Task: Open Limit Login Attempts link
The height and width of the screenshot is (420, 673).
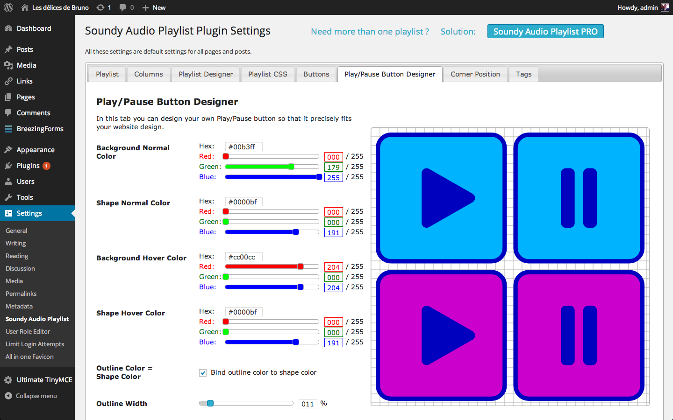Action: 35,344
